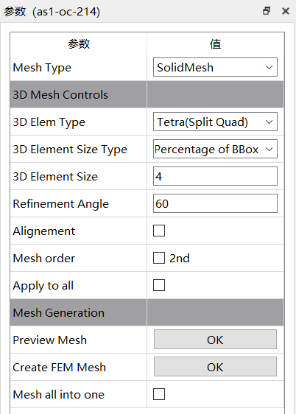Close the 参数 panel
This screenshot has width=296, height=414.
pos(286,11)
